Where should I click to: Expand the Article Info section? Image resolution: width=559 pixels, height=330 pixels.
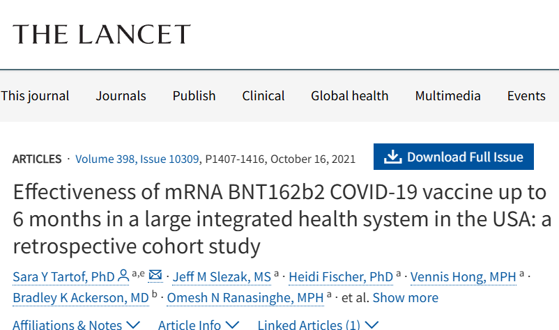pos(198,324)
